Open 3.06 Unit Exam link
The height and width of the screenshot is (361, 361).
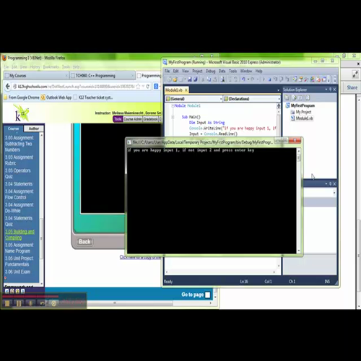[17, 271]
